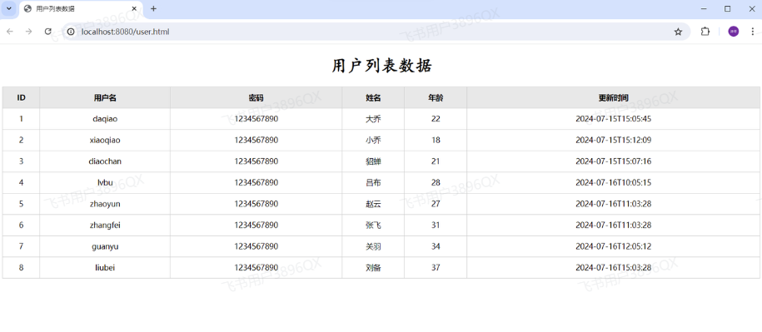Click the 密码 column header

(x=256, y=97)
